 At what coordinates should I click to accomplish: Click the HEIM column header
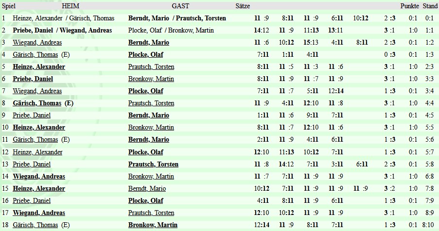click(x=70, y=6)
